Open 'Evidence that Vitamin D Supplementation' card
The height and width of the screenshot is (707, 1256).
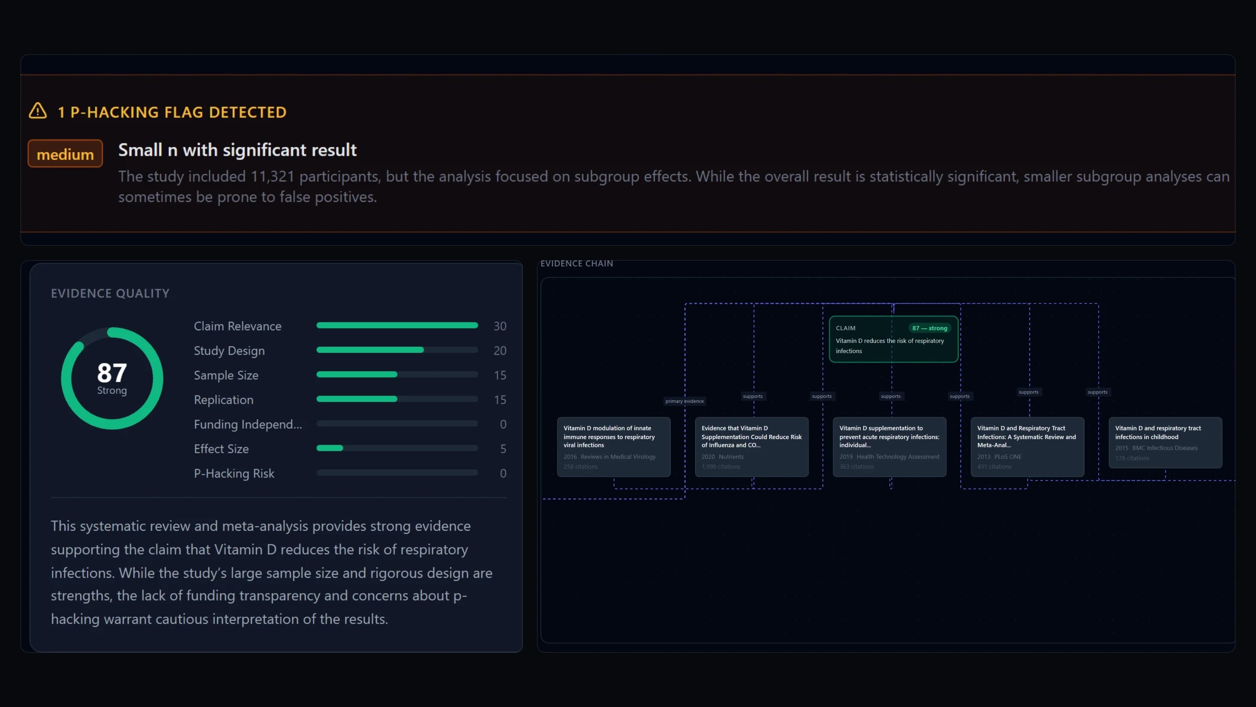click(x=751, y=447)
